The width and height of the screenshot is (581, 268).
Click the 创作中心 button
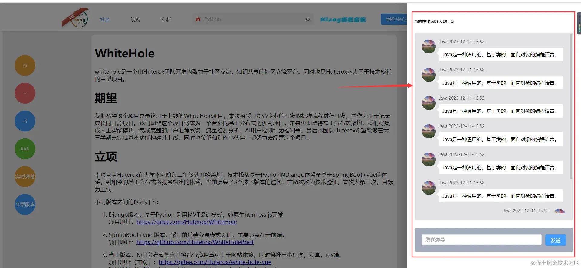click(394, 19)
